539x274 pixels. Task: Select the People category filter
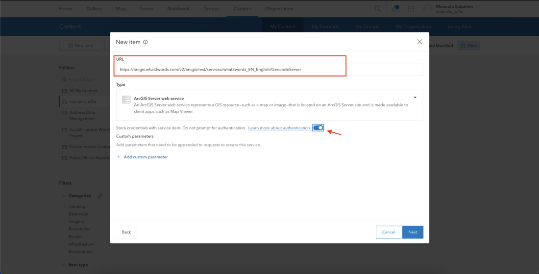coord(75,237)
